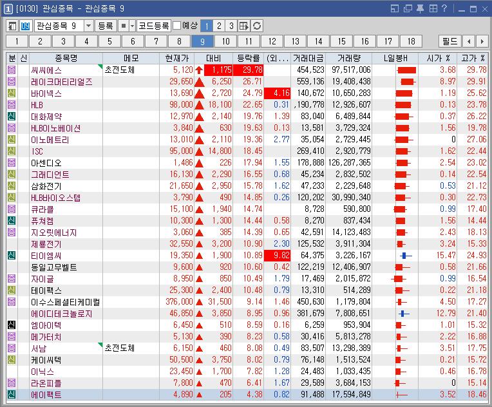Click volume 126,287,365 for 아센디오
492x407 pixels.
(x=350, y=162)
